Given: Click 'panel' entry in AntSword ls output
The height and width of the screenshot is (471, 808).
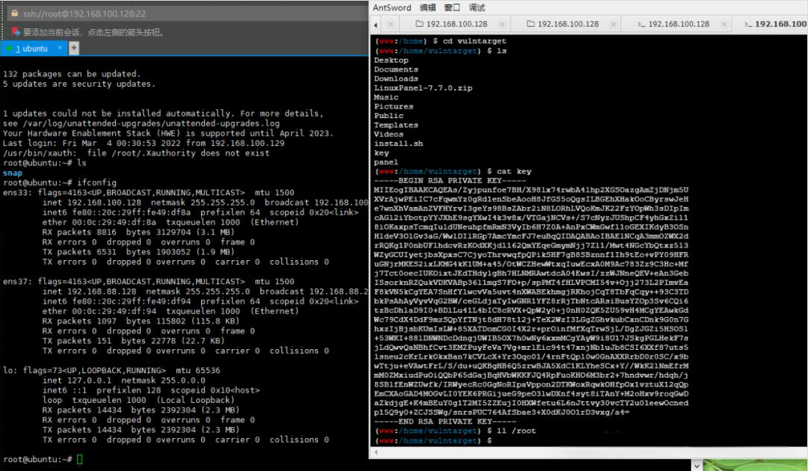Looking at the screenshot, I should pyautogui.click(x=386, y=162).
